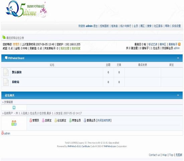Click the Wap link
184x161 pixels.
(x=164, y=155)
